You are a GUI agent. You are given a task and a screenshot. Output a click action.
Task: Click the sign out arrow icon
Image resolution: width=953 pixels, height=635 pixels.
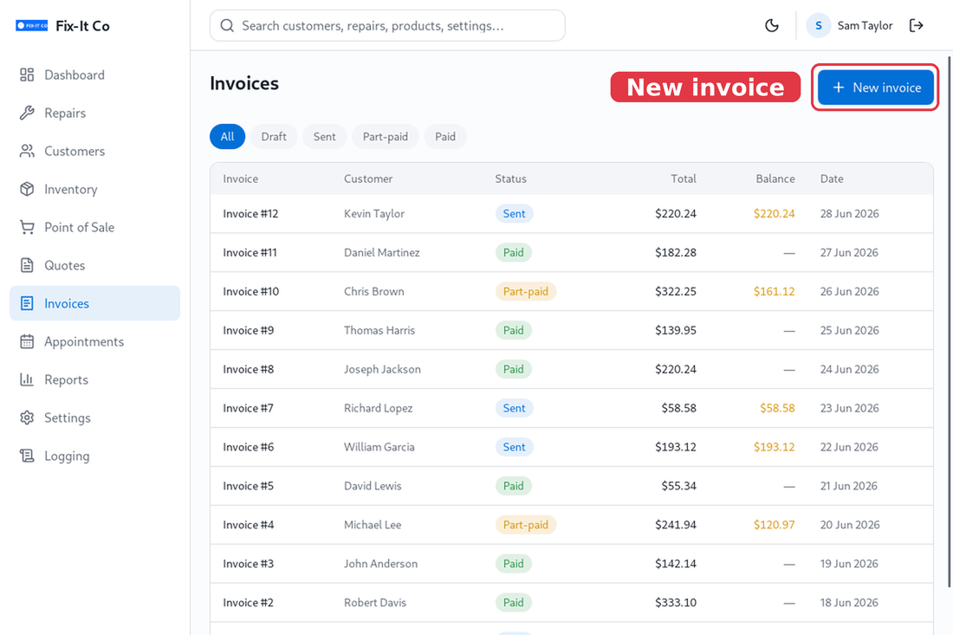click(916, 25)
